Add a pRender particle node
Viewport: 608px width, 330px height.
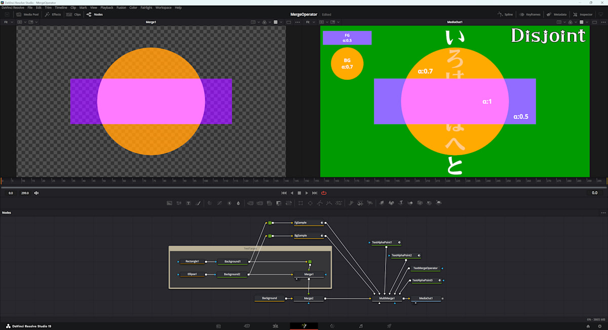(369, 203)
